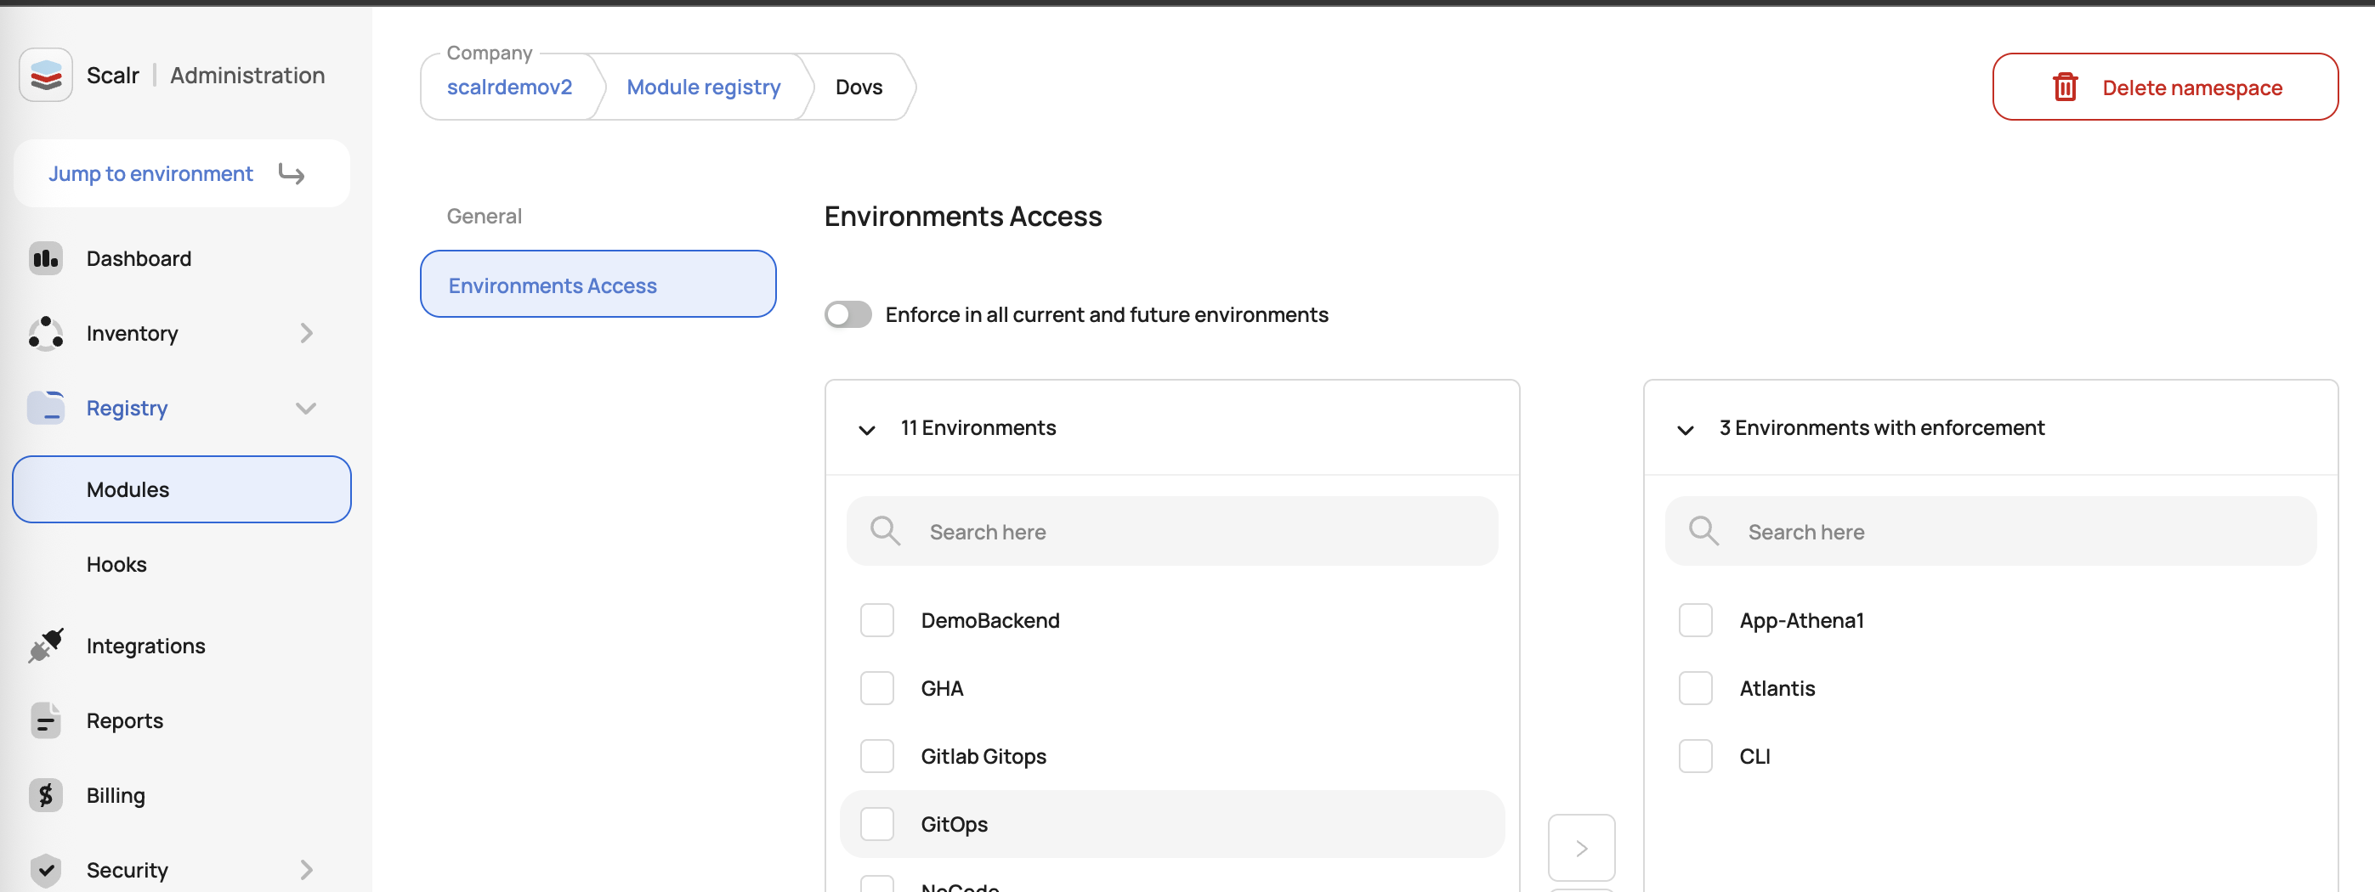Expand the Security submenu chevron

(x=307, y=870)
